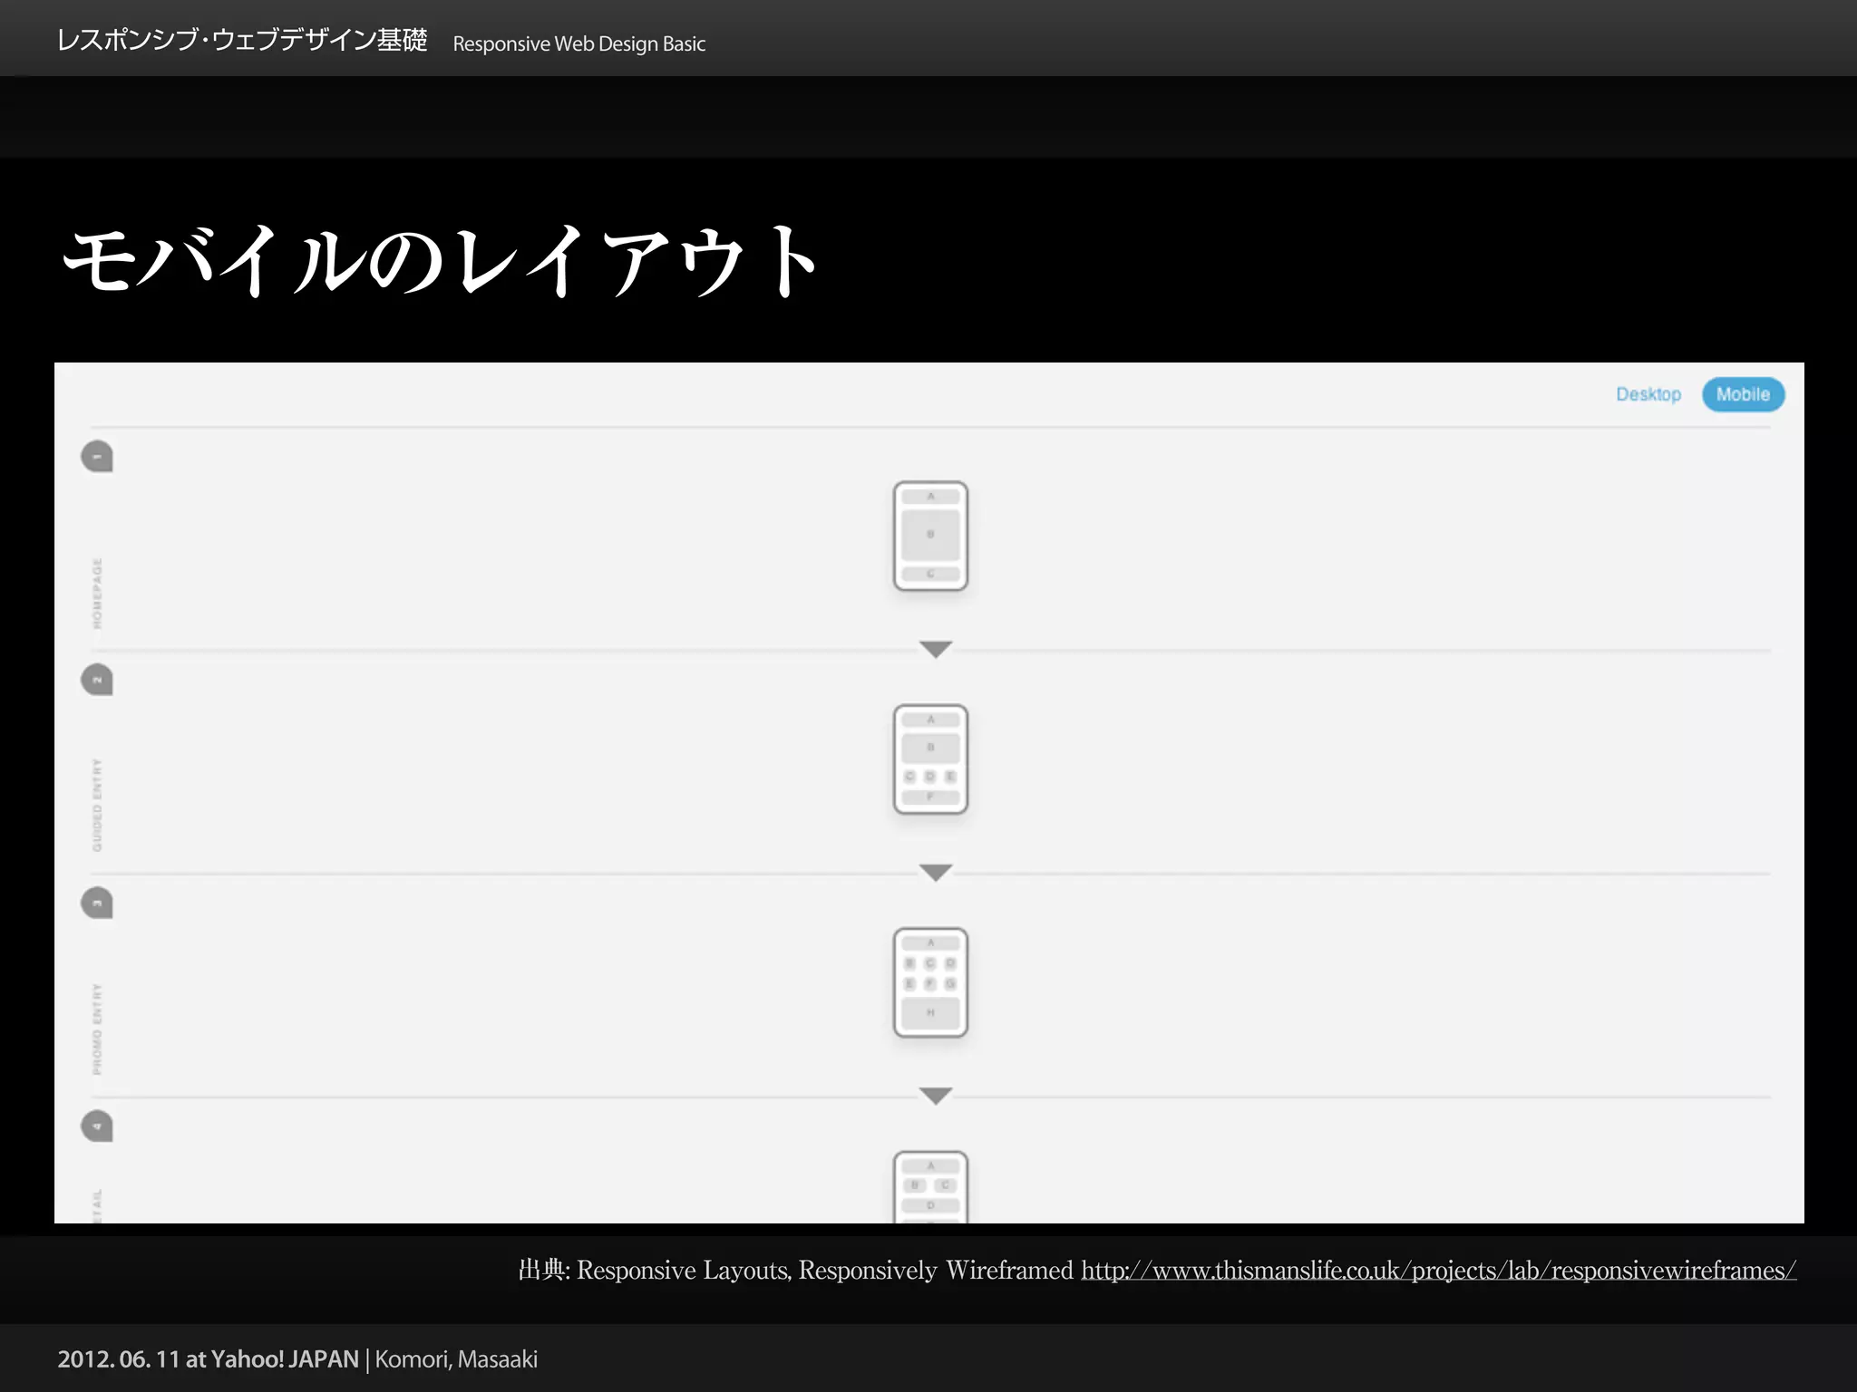Select the Promo Entry mobile wireframe thumbnail
Image resolution: width=1857 pixels, height=1392 pixels.
pos(930,982)
